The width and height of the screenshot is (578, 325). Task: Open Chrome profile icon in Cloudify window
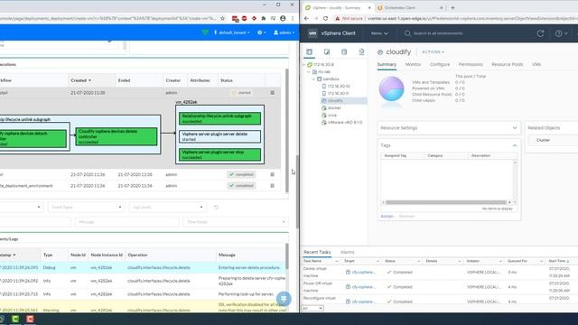283,18
